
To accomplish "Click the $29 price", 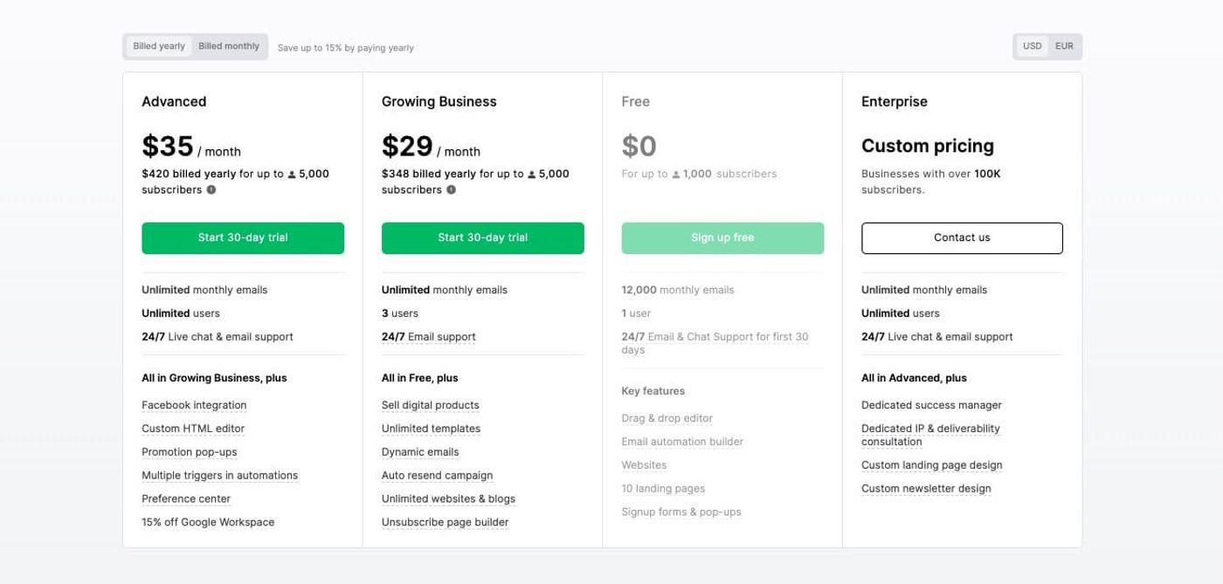I will 407,146.
